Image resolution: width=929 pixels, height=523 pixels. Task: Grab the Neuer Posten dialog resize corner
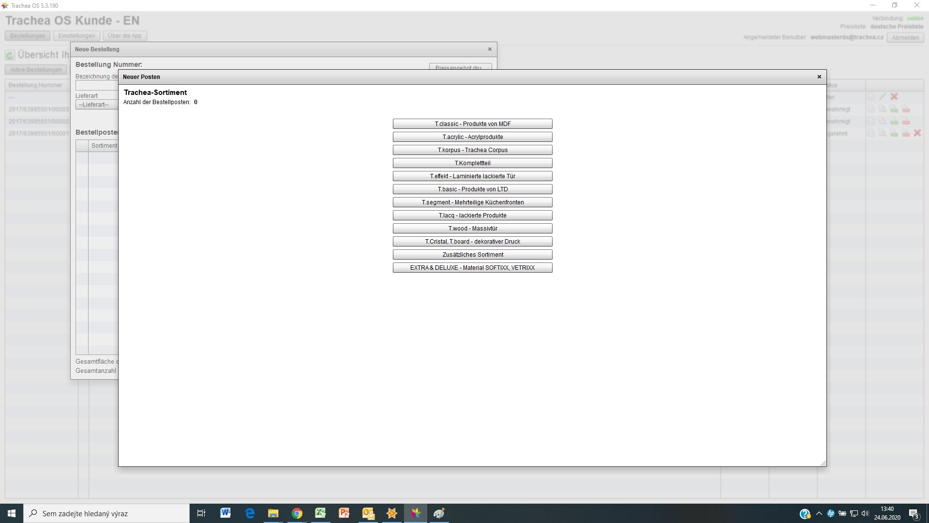(x=823, y=463)
